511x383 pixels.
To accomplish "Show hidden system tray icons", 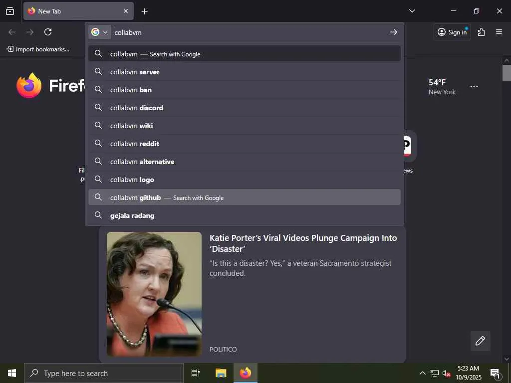I will pyautogui.click(x=422, y=373).
